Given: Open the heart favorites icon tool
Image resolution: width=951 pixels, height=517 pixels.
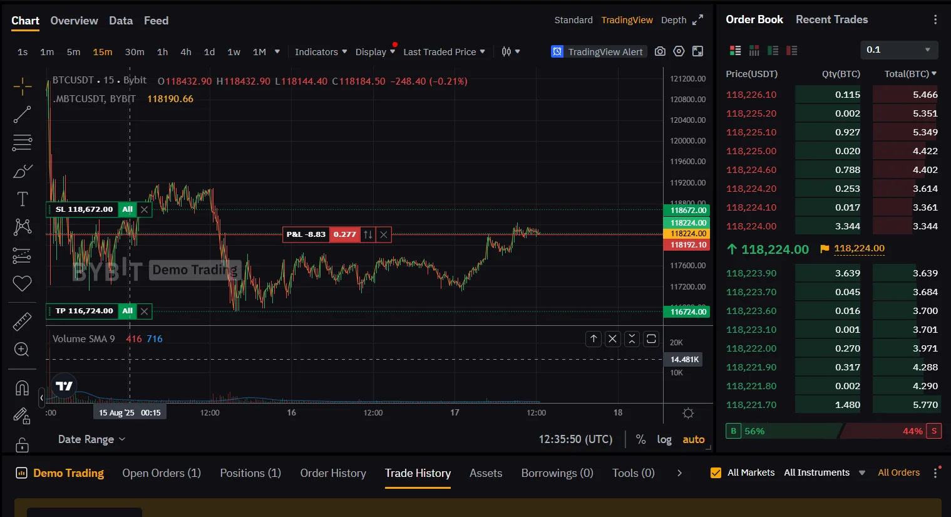Looking at the screenshot, I should coord(22,283).
